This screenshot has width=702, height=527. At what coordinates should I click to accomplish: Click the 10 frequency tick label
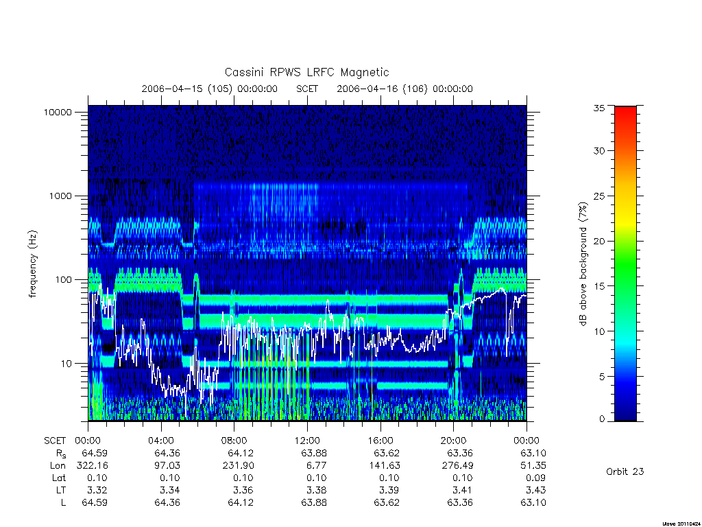click(66, 364)
